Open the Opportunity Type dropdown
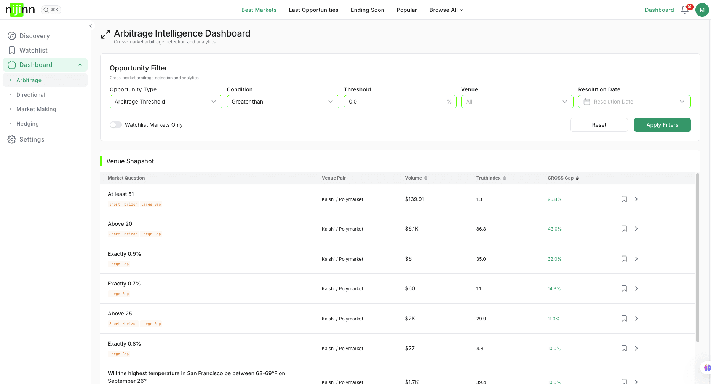Screen dimensions: 711x384 click(166, 102)
